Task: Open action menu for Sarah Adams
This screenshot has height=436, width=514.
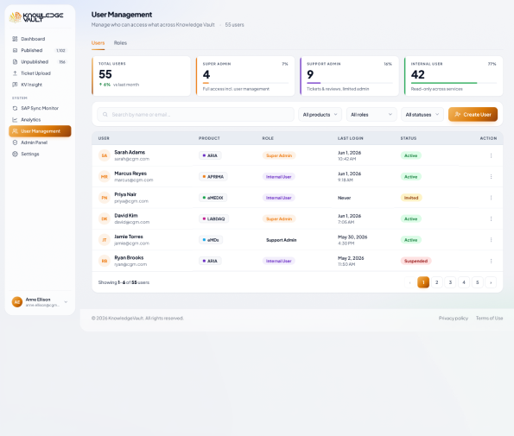Action: [x=491, y=155]
